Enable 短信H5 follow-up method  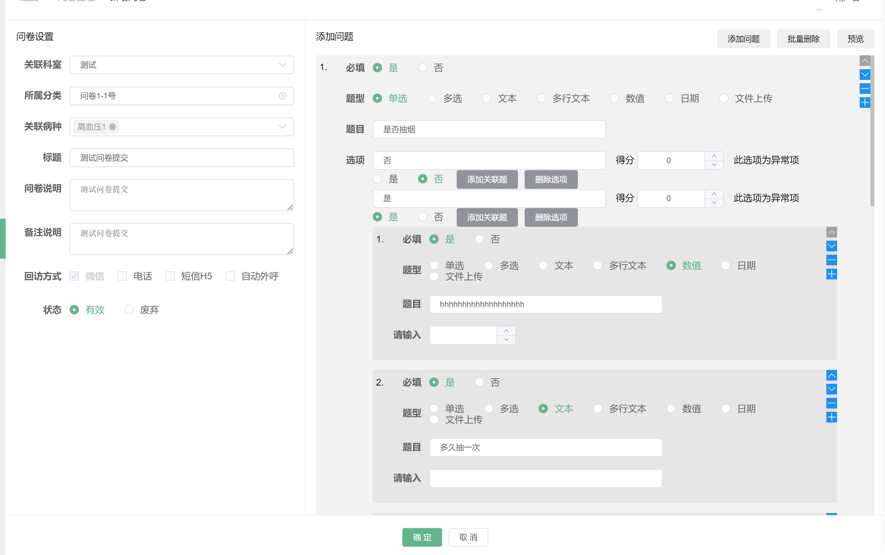[x=170, y=276]
